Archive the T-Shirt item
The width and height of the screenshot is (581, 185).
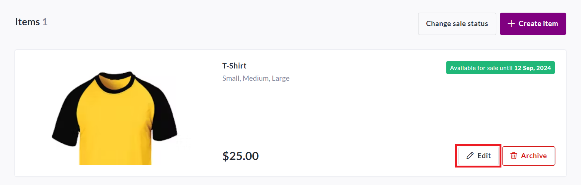tap(529, 156)
